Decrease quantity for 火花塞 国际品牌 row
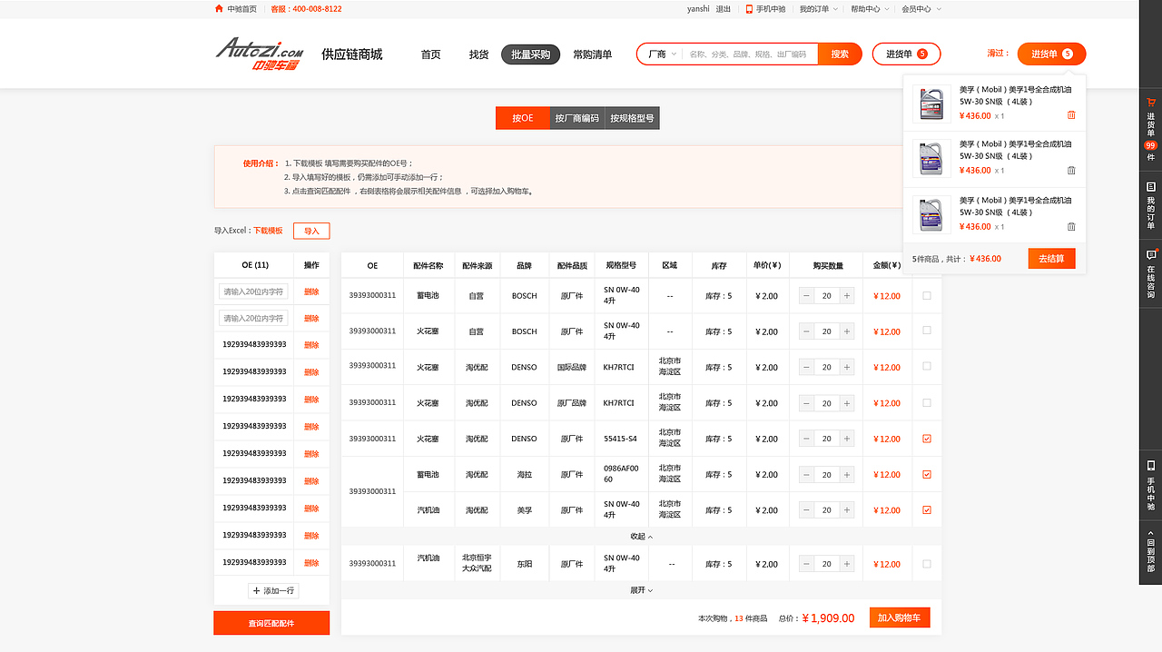The width and height of the screenshot is (1162, 652). click(806, 368)
